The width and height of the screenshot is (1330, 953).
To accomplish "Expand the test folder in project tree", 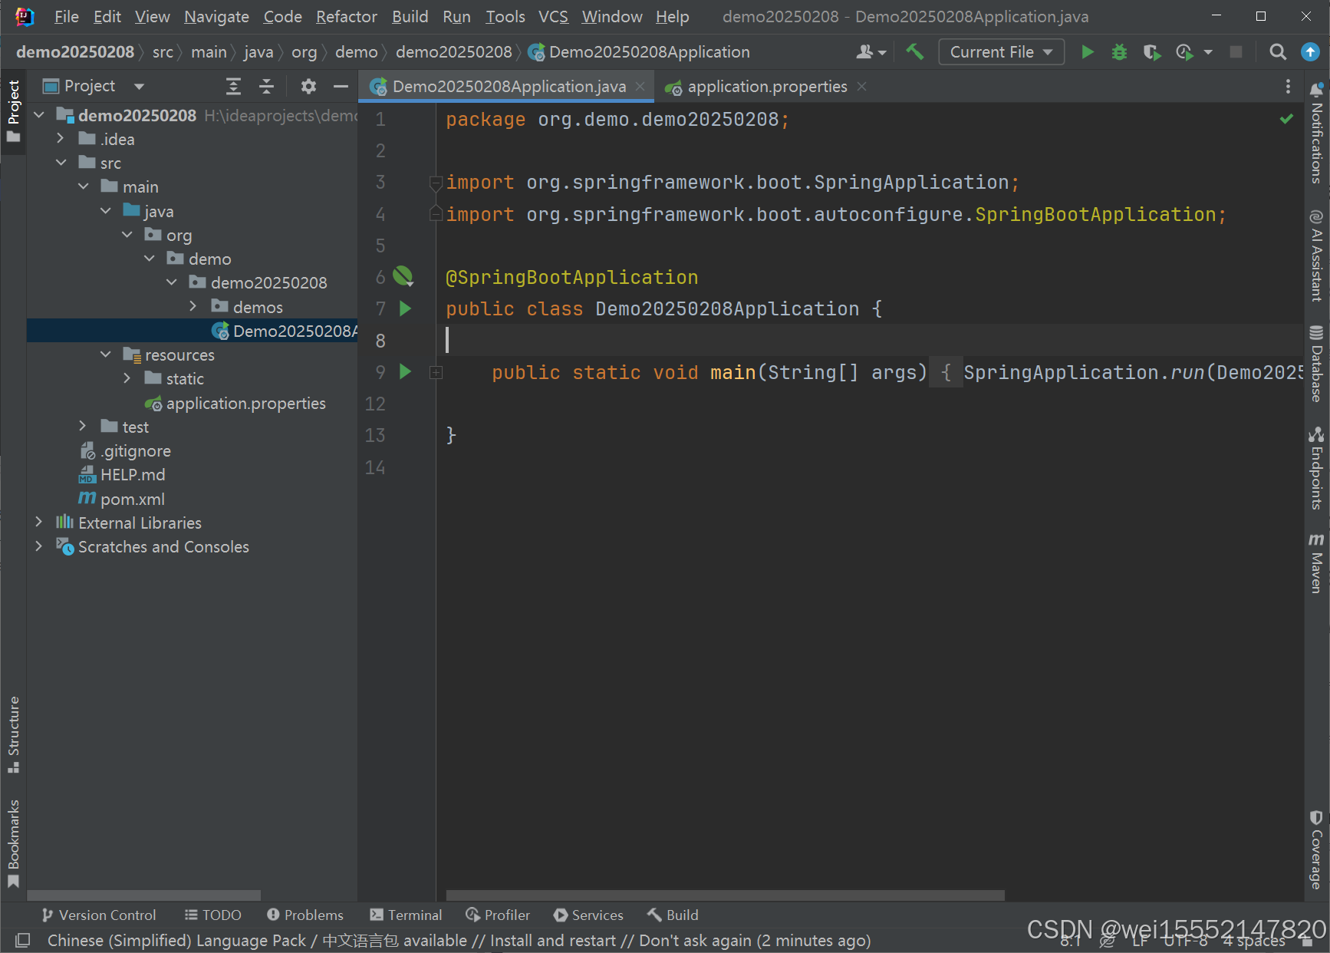I will coord(83,426).
